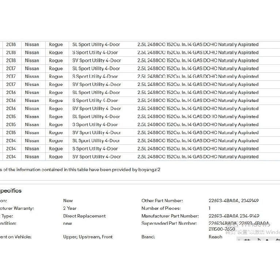Click the year cell of the 2018 S Sport Utility row
The image size is (280, 280).
click(11, 53)
